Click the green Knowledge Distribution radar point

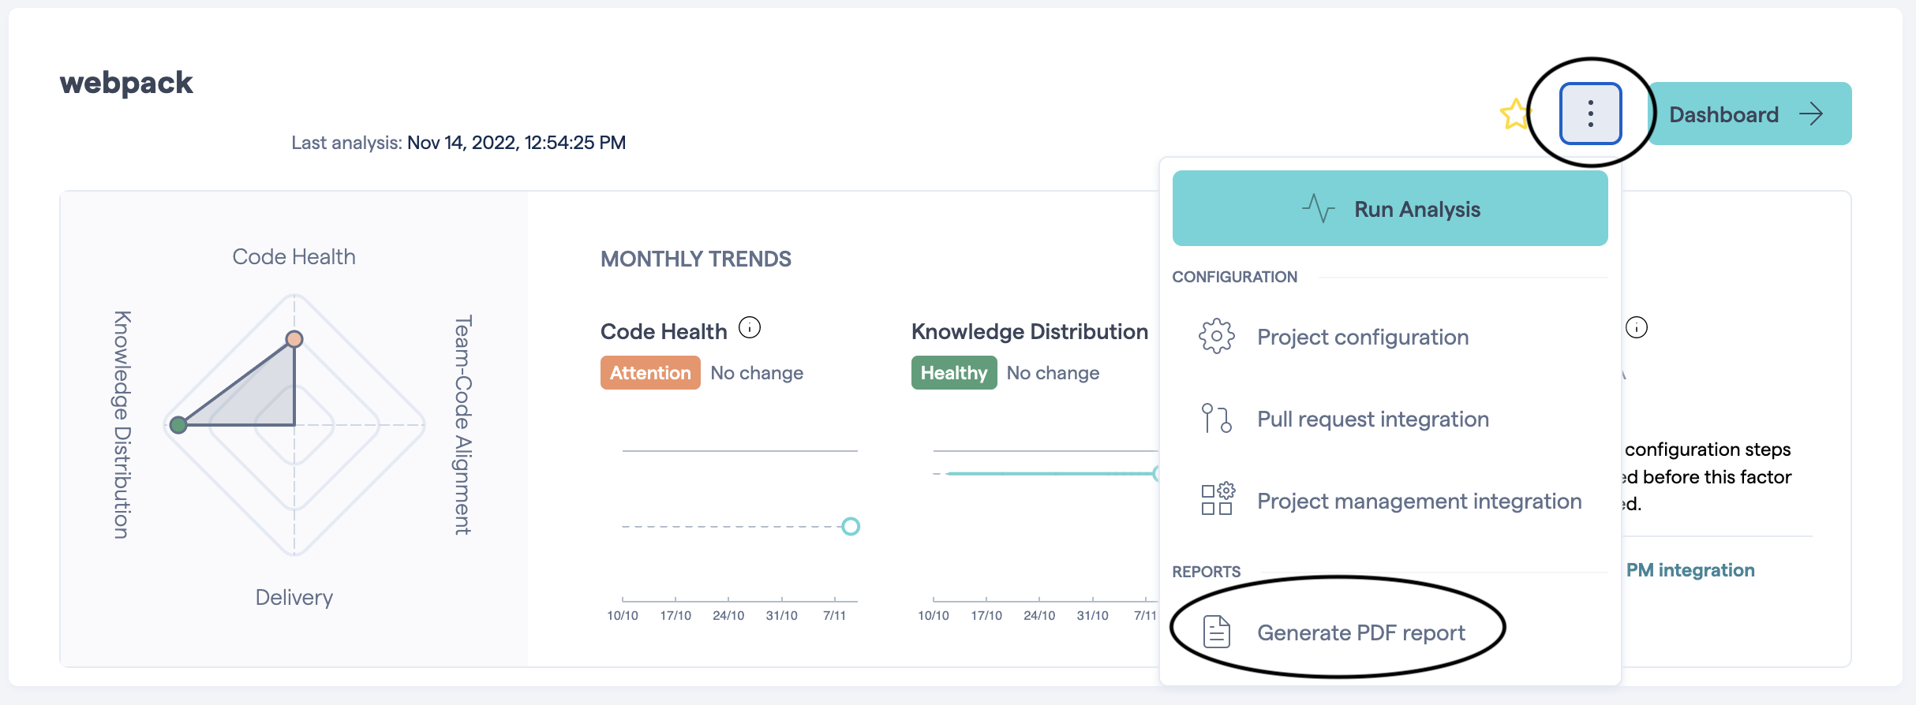178,425
